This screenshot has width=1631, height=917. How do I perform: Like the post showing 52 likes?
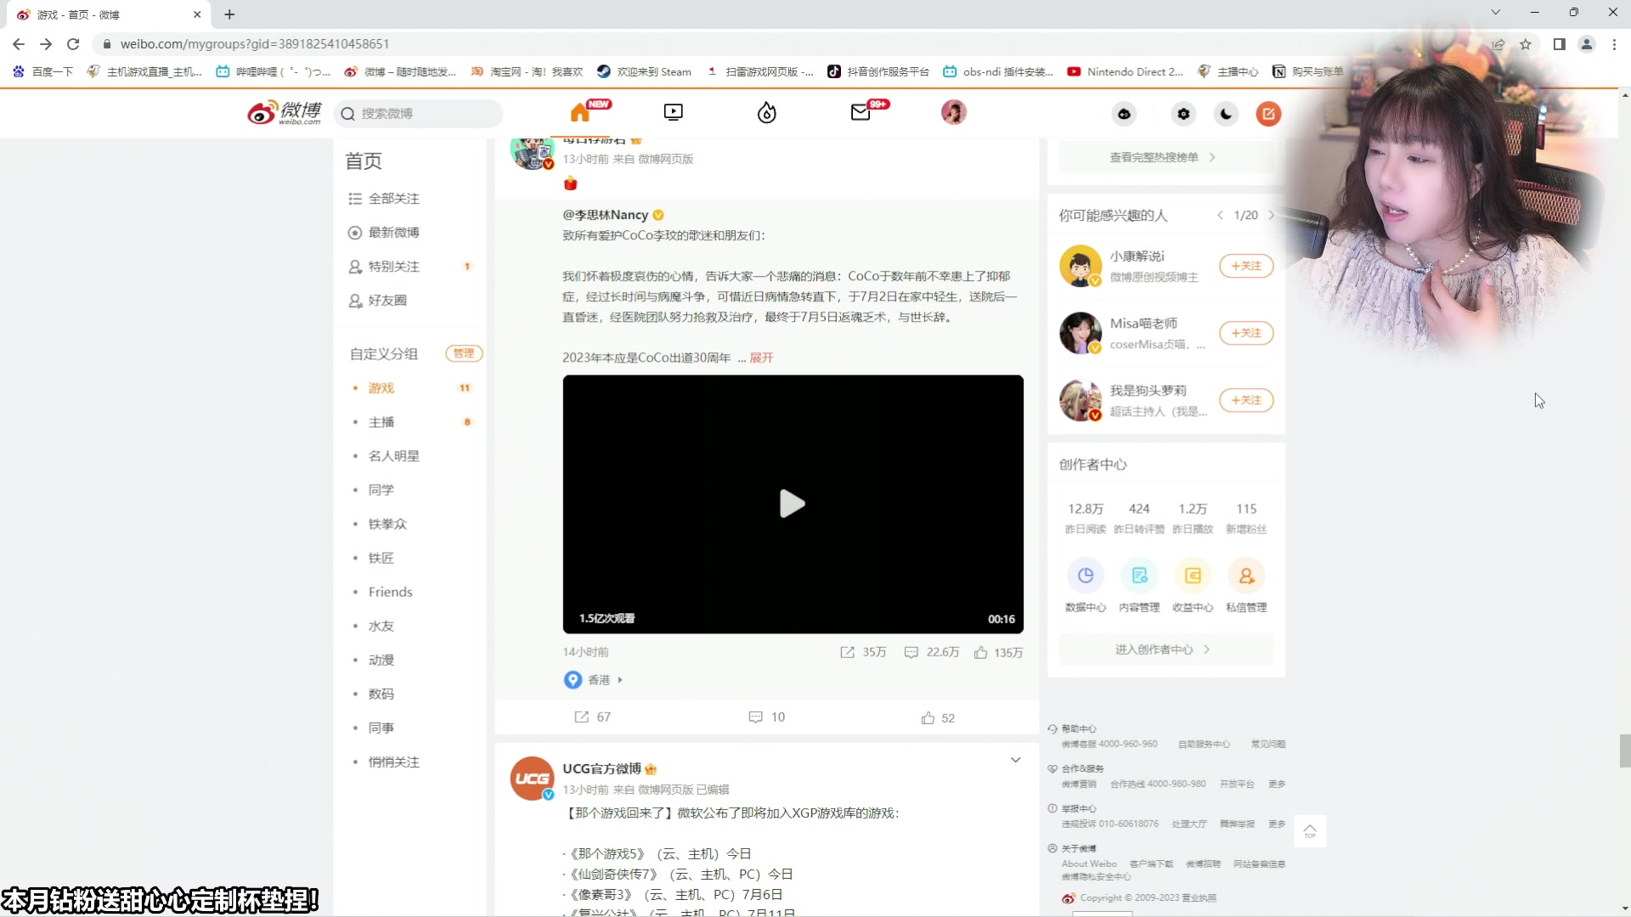coord(938,717)
